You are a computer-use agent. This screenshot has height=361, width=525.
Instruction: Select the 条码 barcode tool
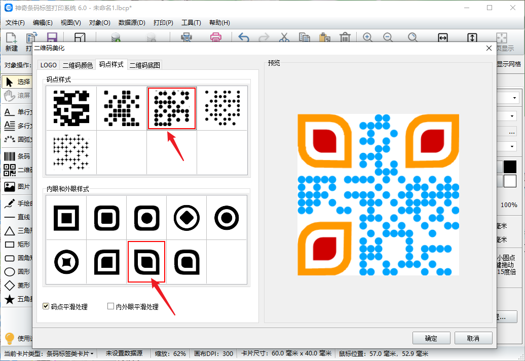(x=18, y=156)
